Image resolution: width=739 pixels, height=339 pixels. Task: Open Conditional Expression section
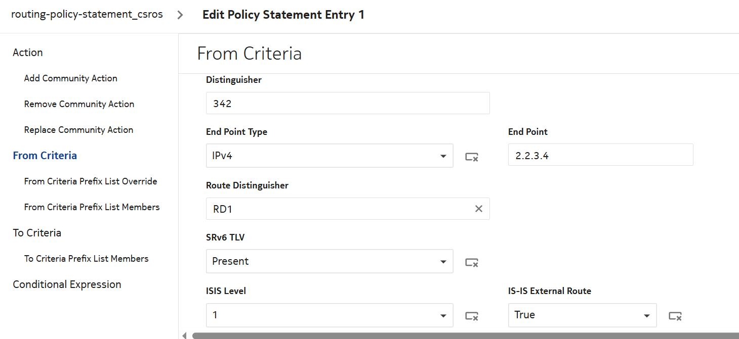67,284
